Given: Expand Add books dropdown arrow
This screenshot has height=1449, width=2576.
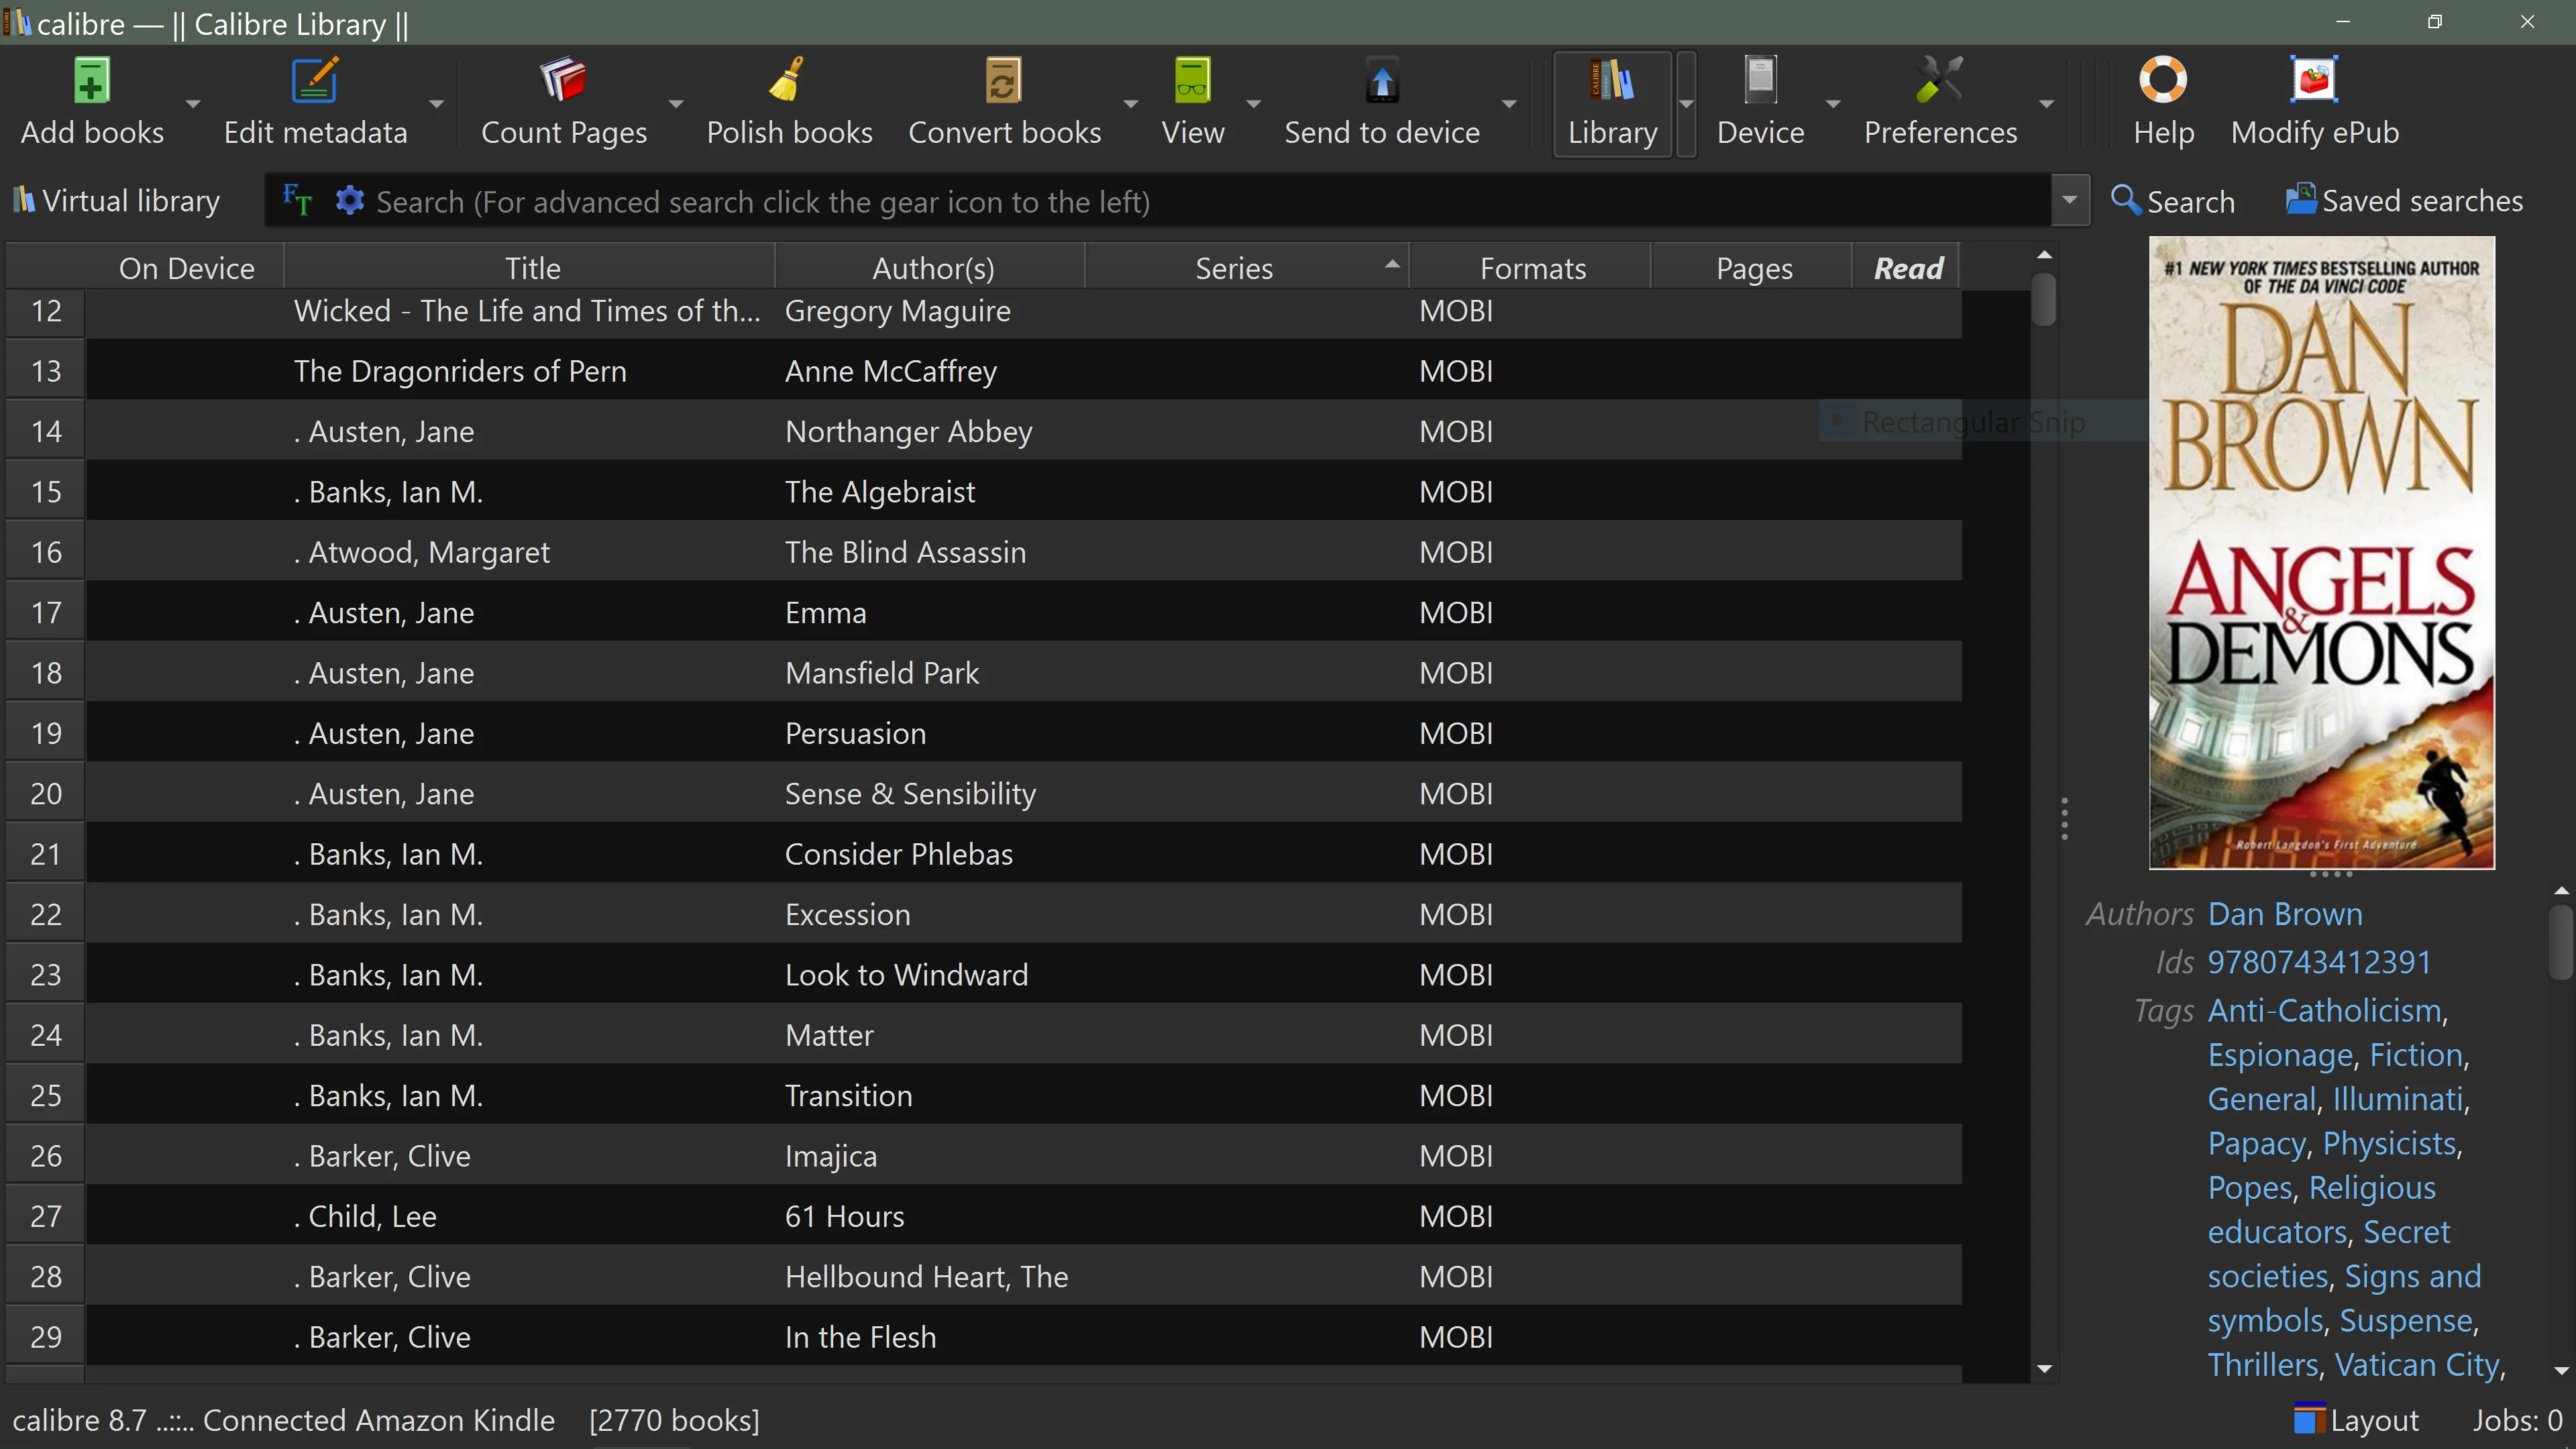Looking at the screenshot, I should tap(193, 104).
